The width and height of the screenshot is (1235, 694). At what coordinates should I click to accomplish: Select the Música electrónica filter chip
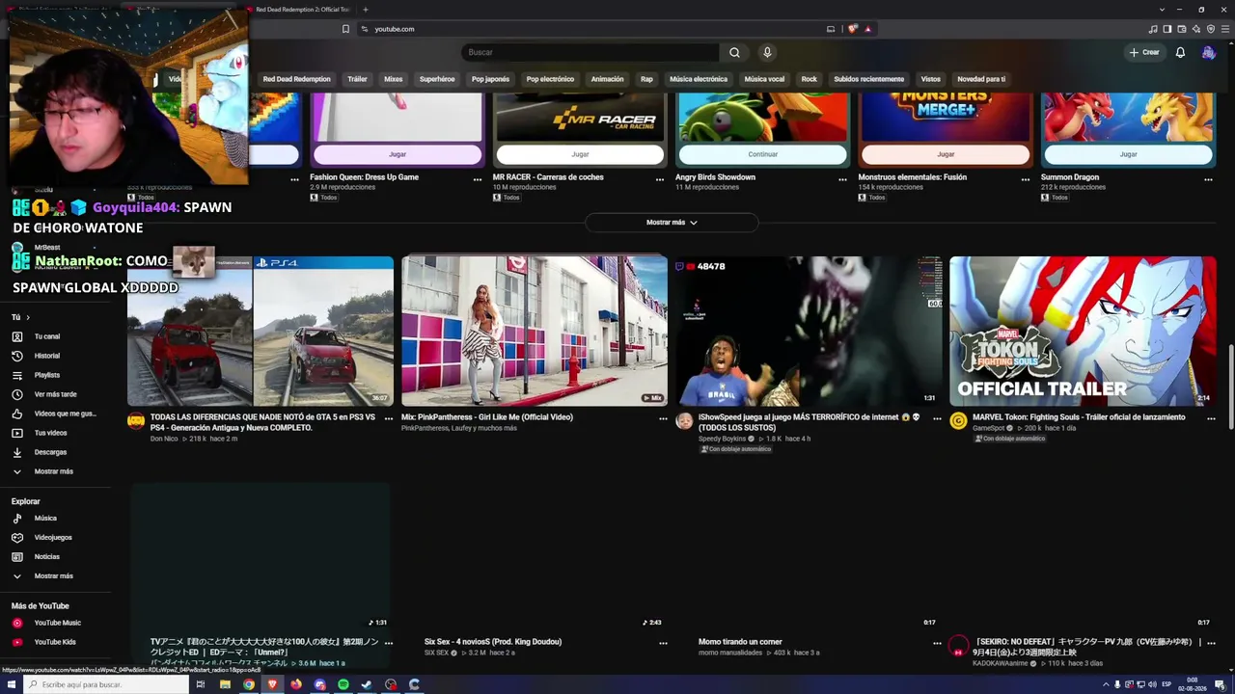[699, 79]
